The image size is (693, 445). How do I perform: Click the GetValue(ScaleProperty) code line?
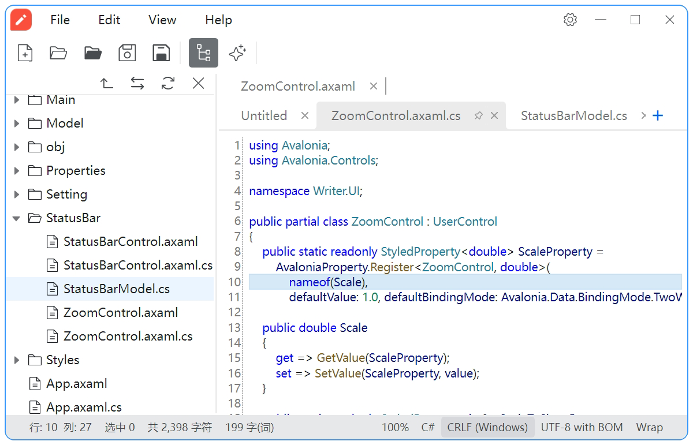click(363, 358)
